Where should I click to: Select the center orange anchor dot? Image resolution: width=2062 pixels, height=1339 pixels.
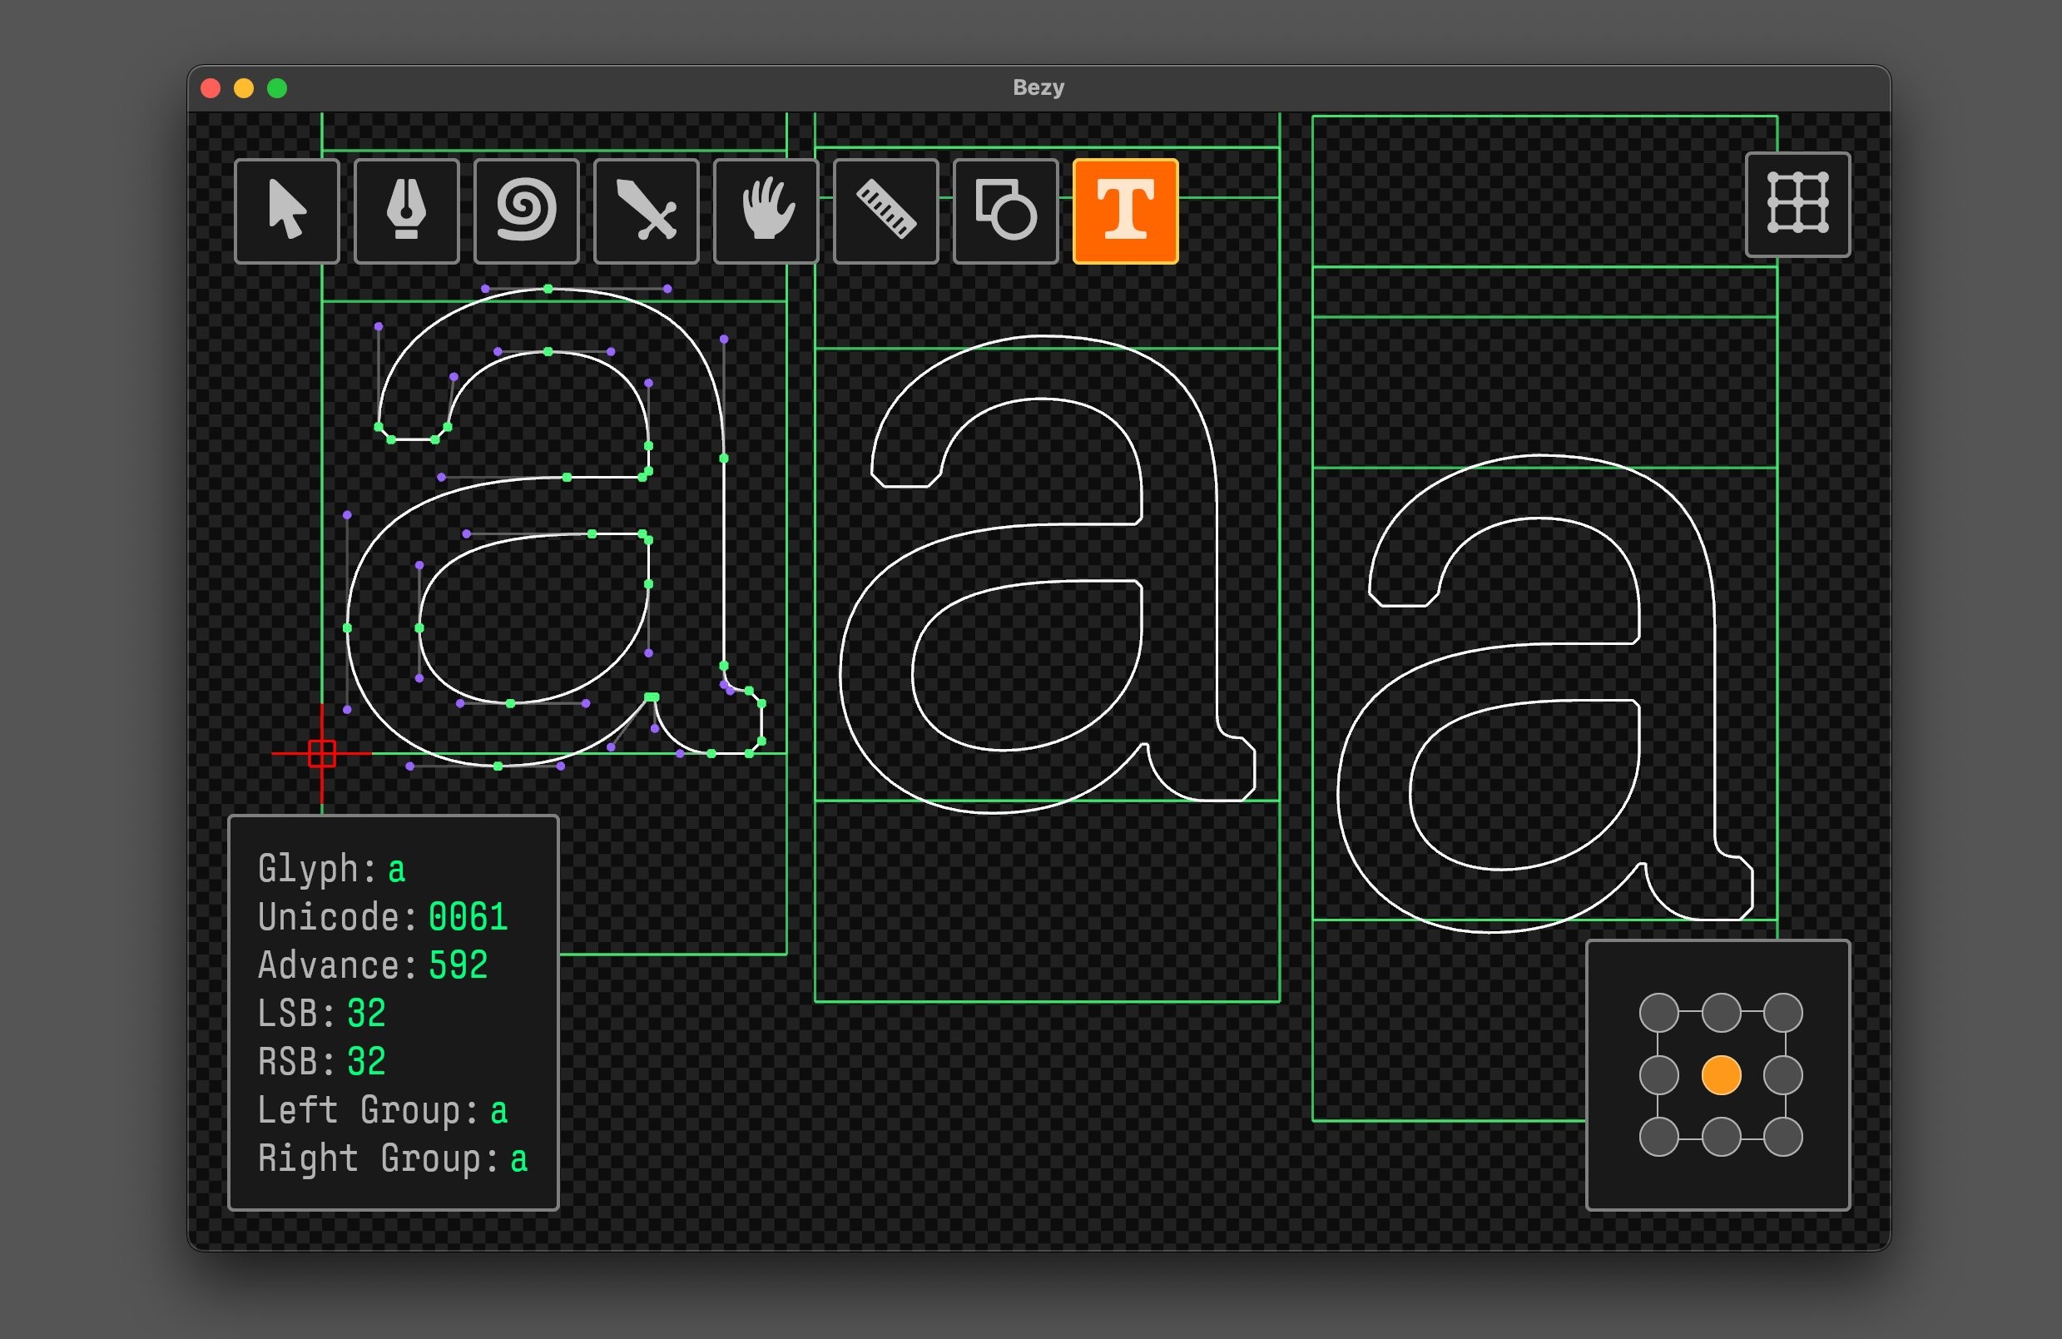click(1721, 1075)
